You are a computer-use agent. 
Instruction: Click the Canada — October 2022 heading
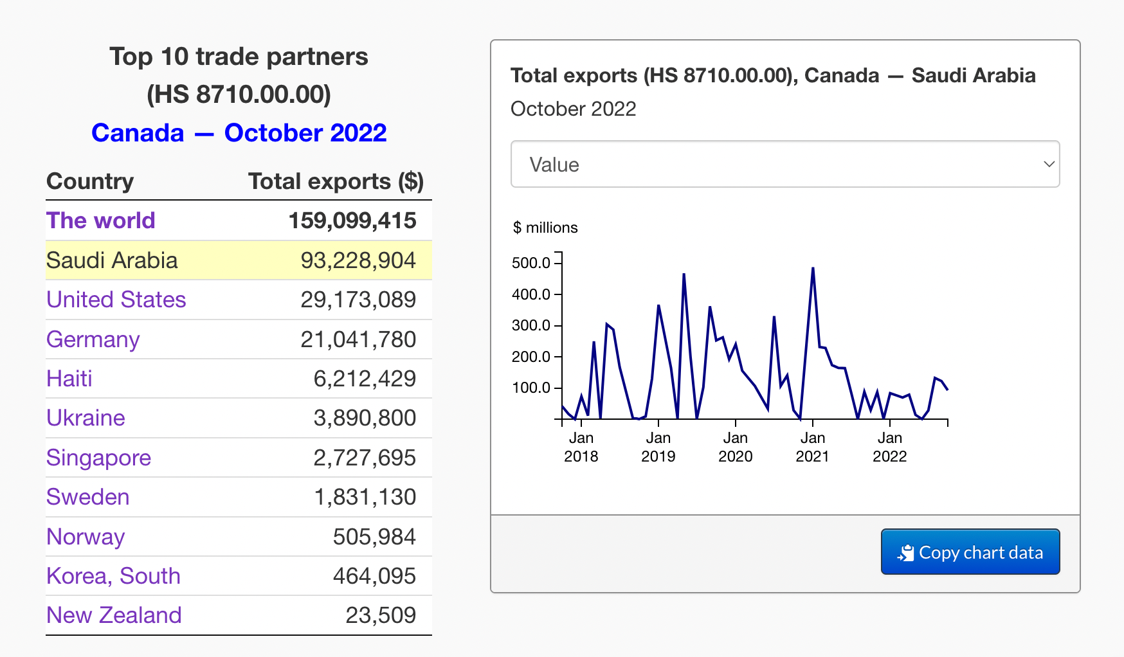coord(239,133)
